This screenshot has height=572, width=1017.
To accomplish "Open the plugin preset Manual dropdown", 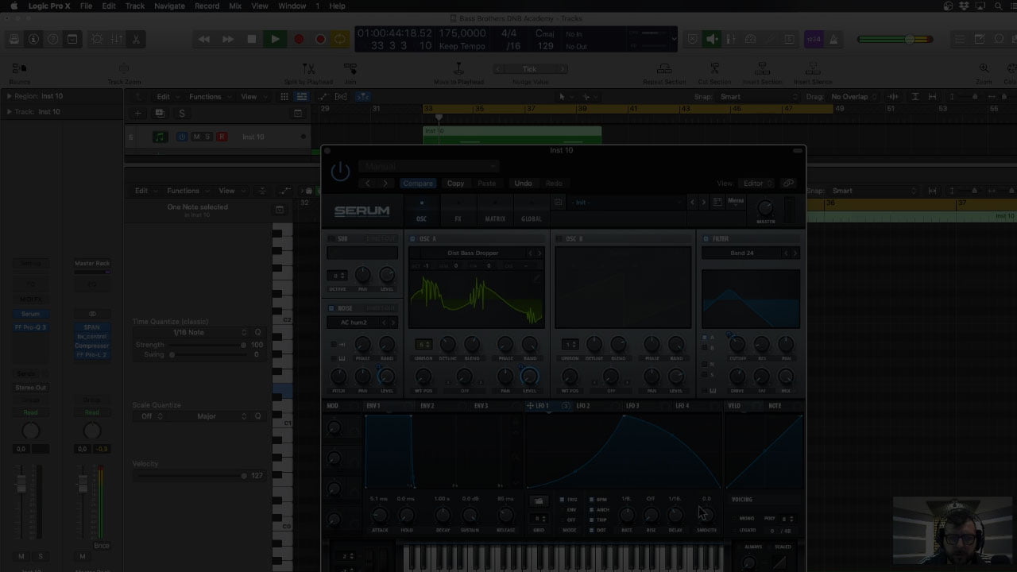I will tap(428, 166).
